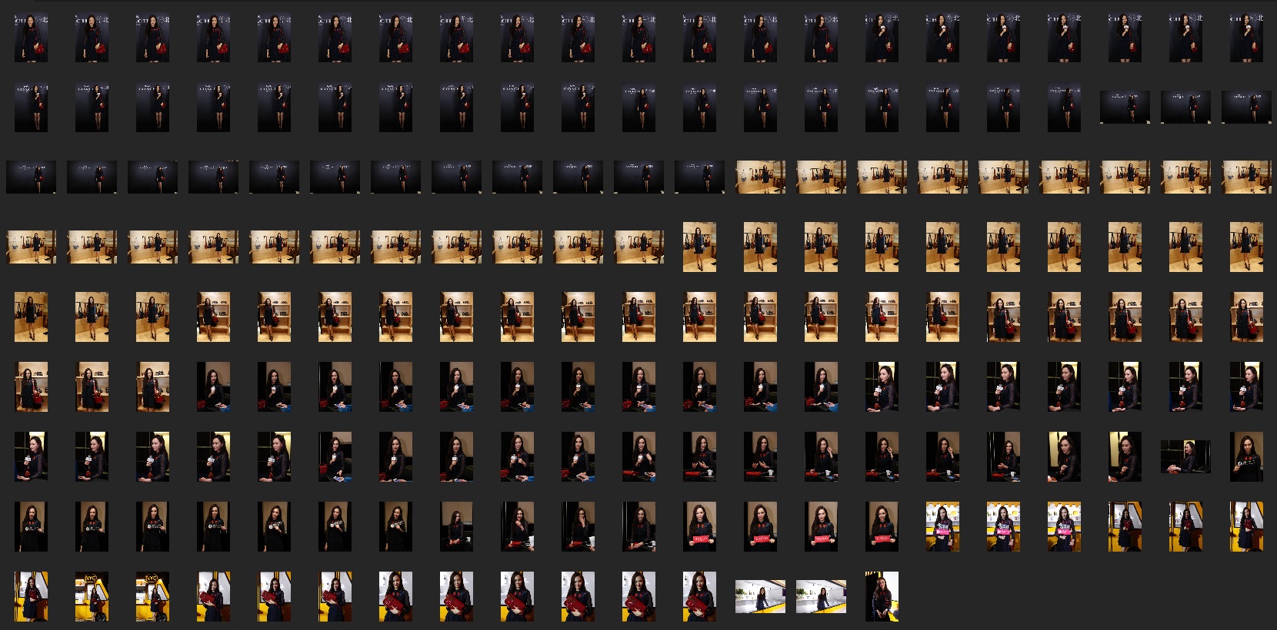Viewport: 1277px width, 630px height.
Task: Open the first red-sign thumbnail in the eighth row
Action: [699, 526]
